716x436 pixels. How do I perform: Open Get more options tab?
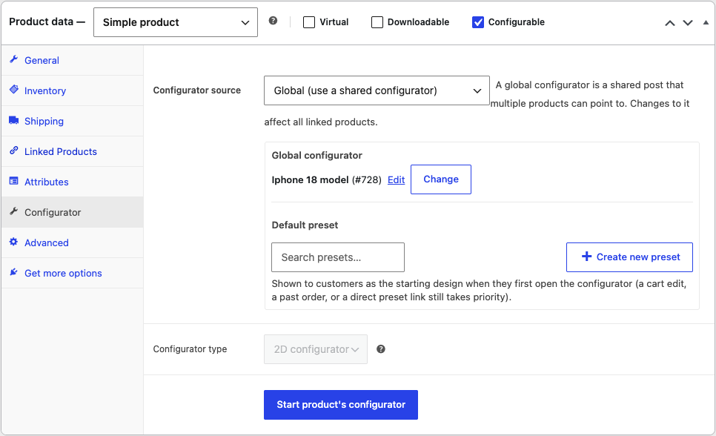(x=72, y=273)
